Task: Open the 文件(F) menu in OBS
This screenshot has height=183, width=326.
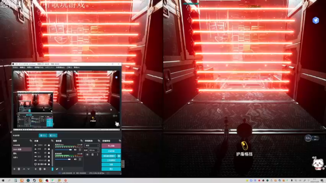Action: 15,68
